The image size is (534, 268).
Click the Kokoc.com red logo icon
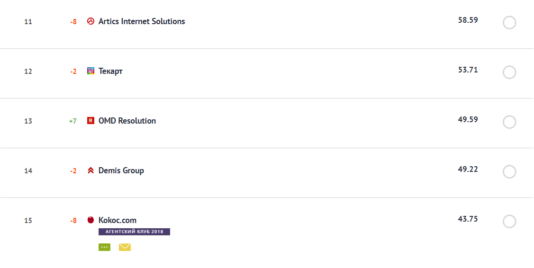(91, 220)
